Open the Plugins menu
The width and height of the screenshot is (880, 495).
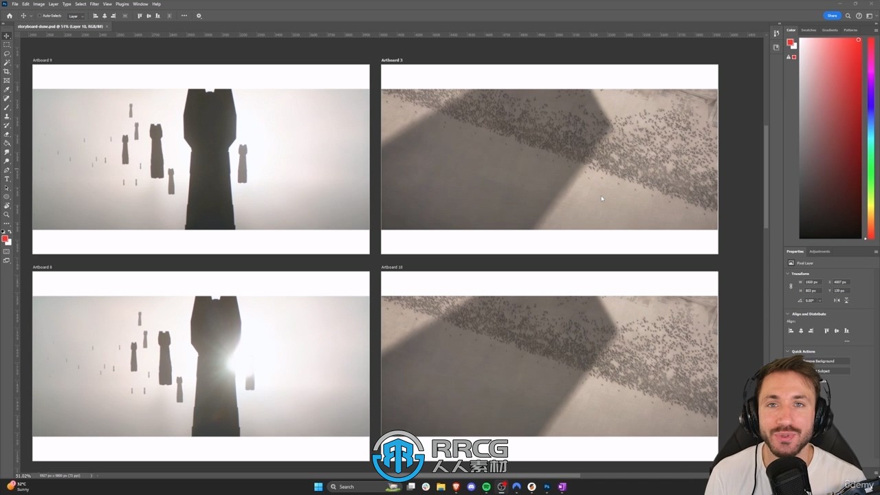coord(122,4)
